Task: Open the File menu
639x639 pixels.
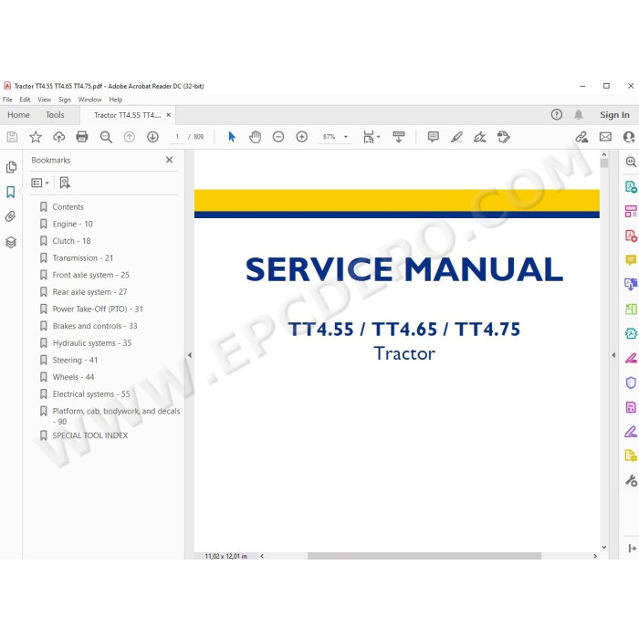Action: click(x=7, y=100)
